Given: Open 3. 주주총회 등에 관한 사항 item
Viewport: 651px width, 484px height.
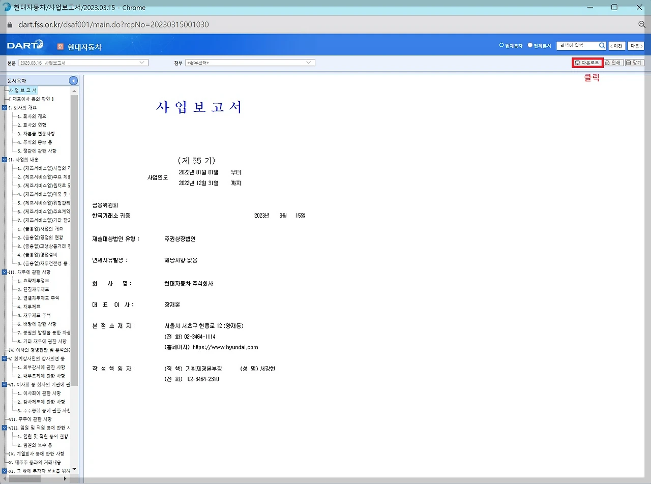Looking at the screenshot, I should (44, 410).
